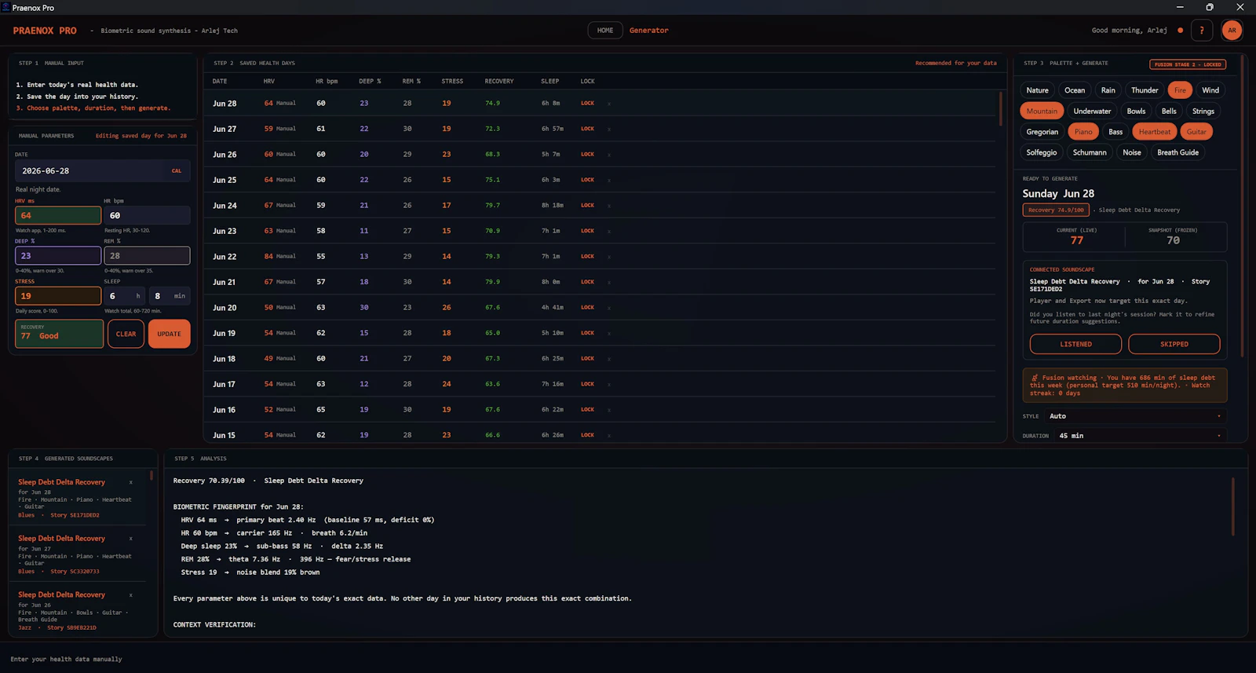The height and width of the screenshot is (673, 1256).
Task: Toggle the Nature palette chip
Action: tap(1037, 90)
